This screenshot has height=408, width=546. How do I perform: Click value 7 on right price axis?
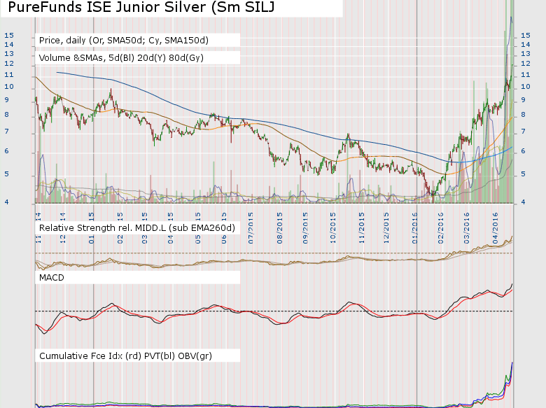tap(523, 132)
